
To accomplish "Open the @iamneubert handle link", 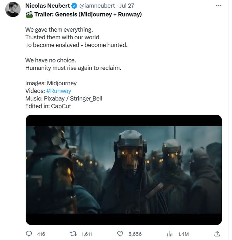I will click(97, 6).
